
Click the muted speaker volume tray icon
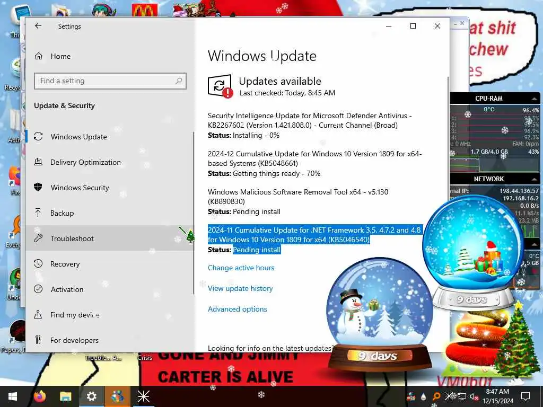pyautogui.click(x=474, y=397)
